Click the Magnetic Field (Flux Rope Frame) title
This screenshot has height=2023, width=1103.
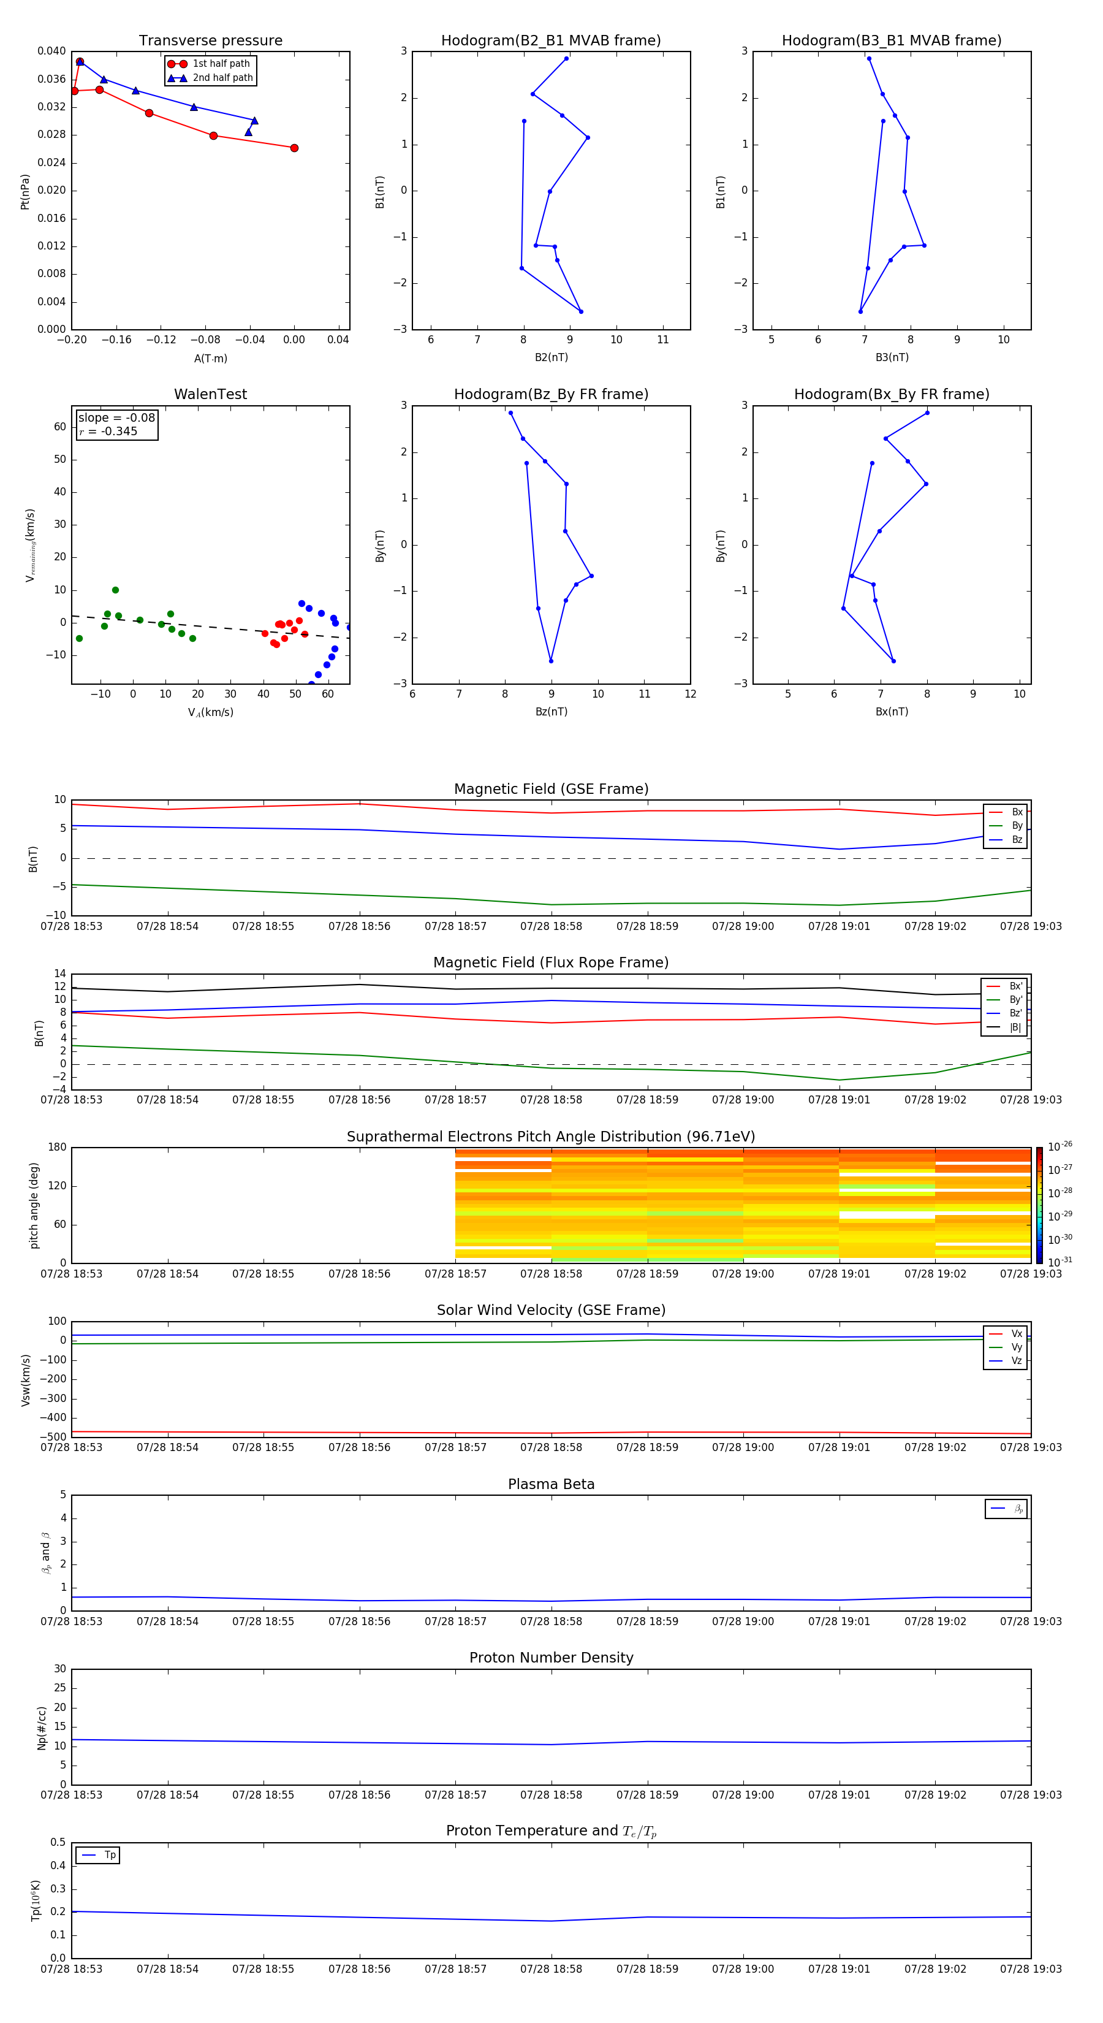tap(551, 963)
